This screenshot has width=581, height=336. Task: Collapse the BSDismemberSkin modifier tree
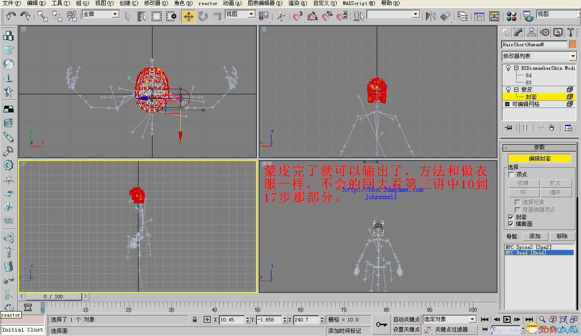[517, 68]
